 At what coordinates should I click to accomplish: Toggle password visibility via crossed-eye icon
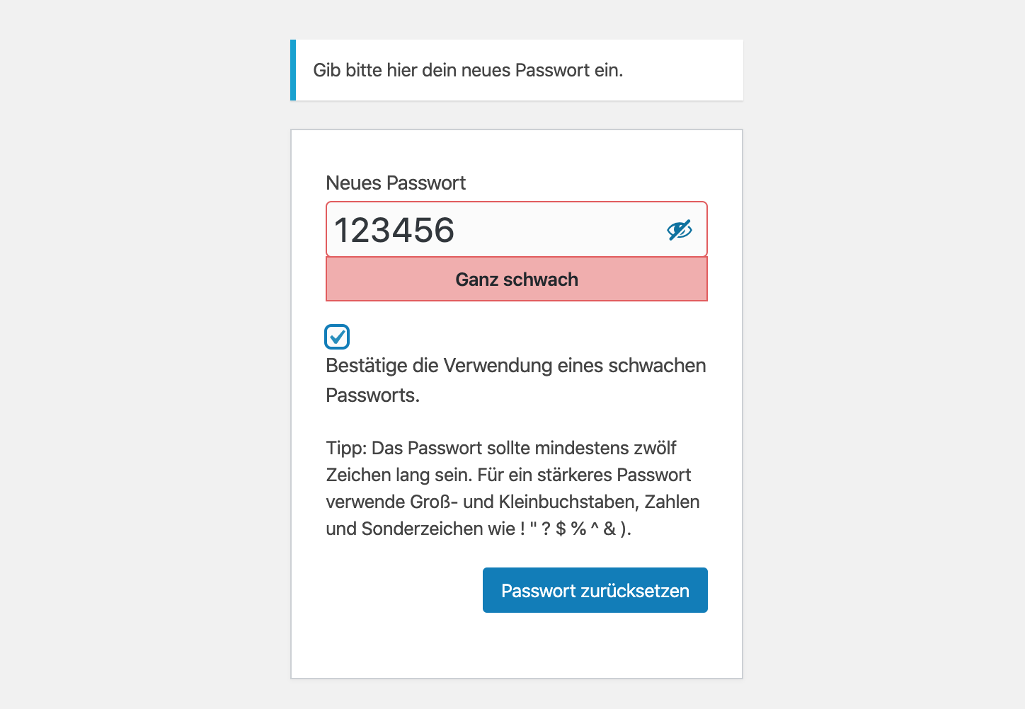(x=679, y=230)
